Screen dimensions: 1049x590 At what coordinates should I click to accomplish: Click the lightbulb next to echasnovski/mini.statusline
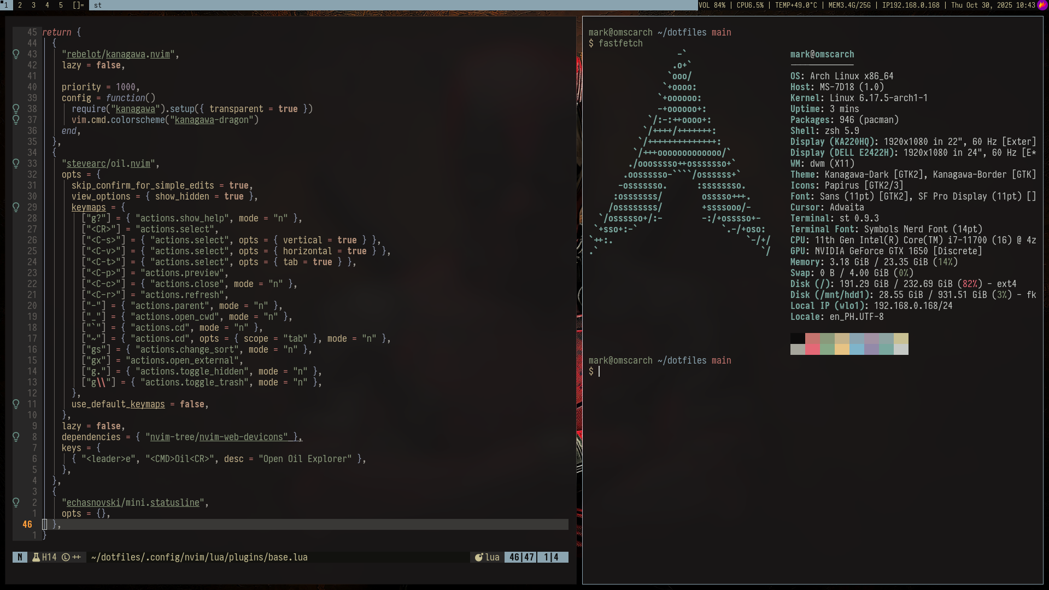click(16, 503)
